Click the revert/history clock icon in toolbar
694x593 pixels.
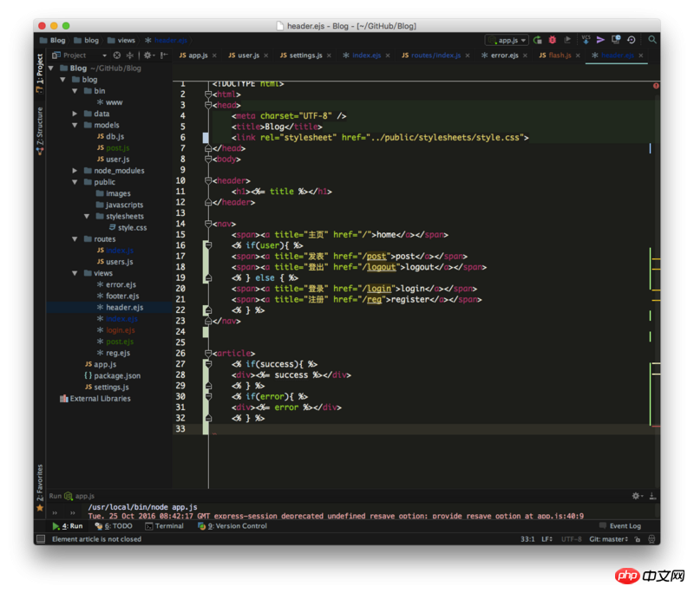pyautogui.click(x=631, y=40)
